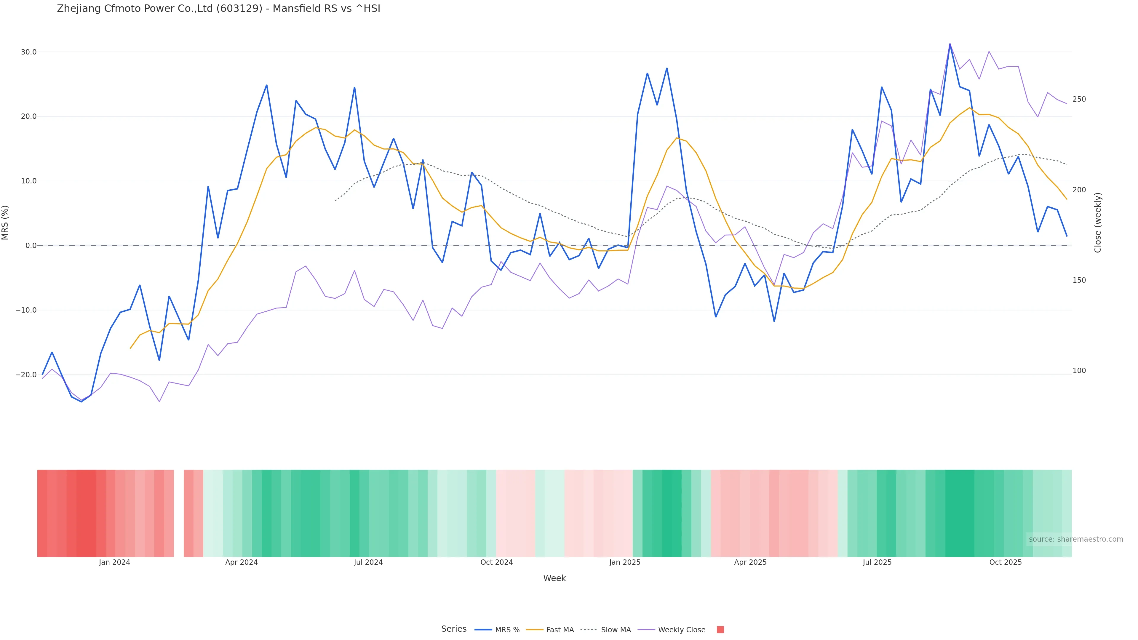
Task: Hide the Fast MA legend series
Action: (560, 630)
